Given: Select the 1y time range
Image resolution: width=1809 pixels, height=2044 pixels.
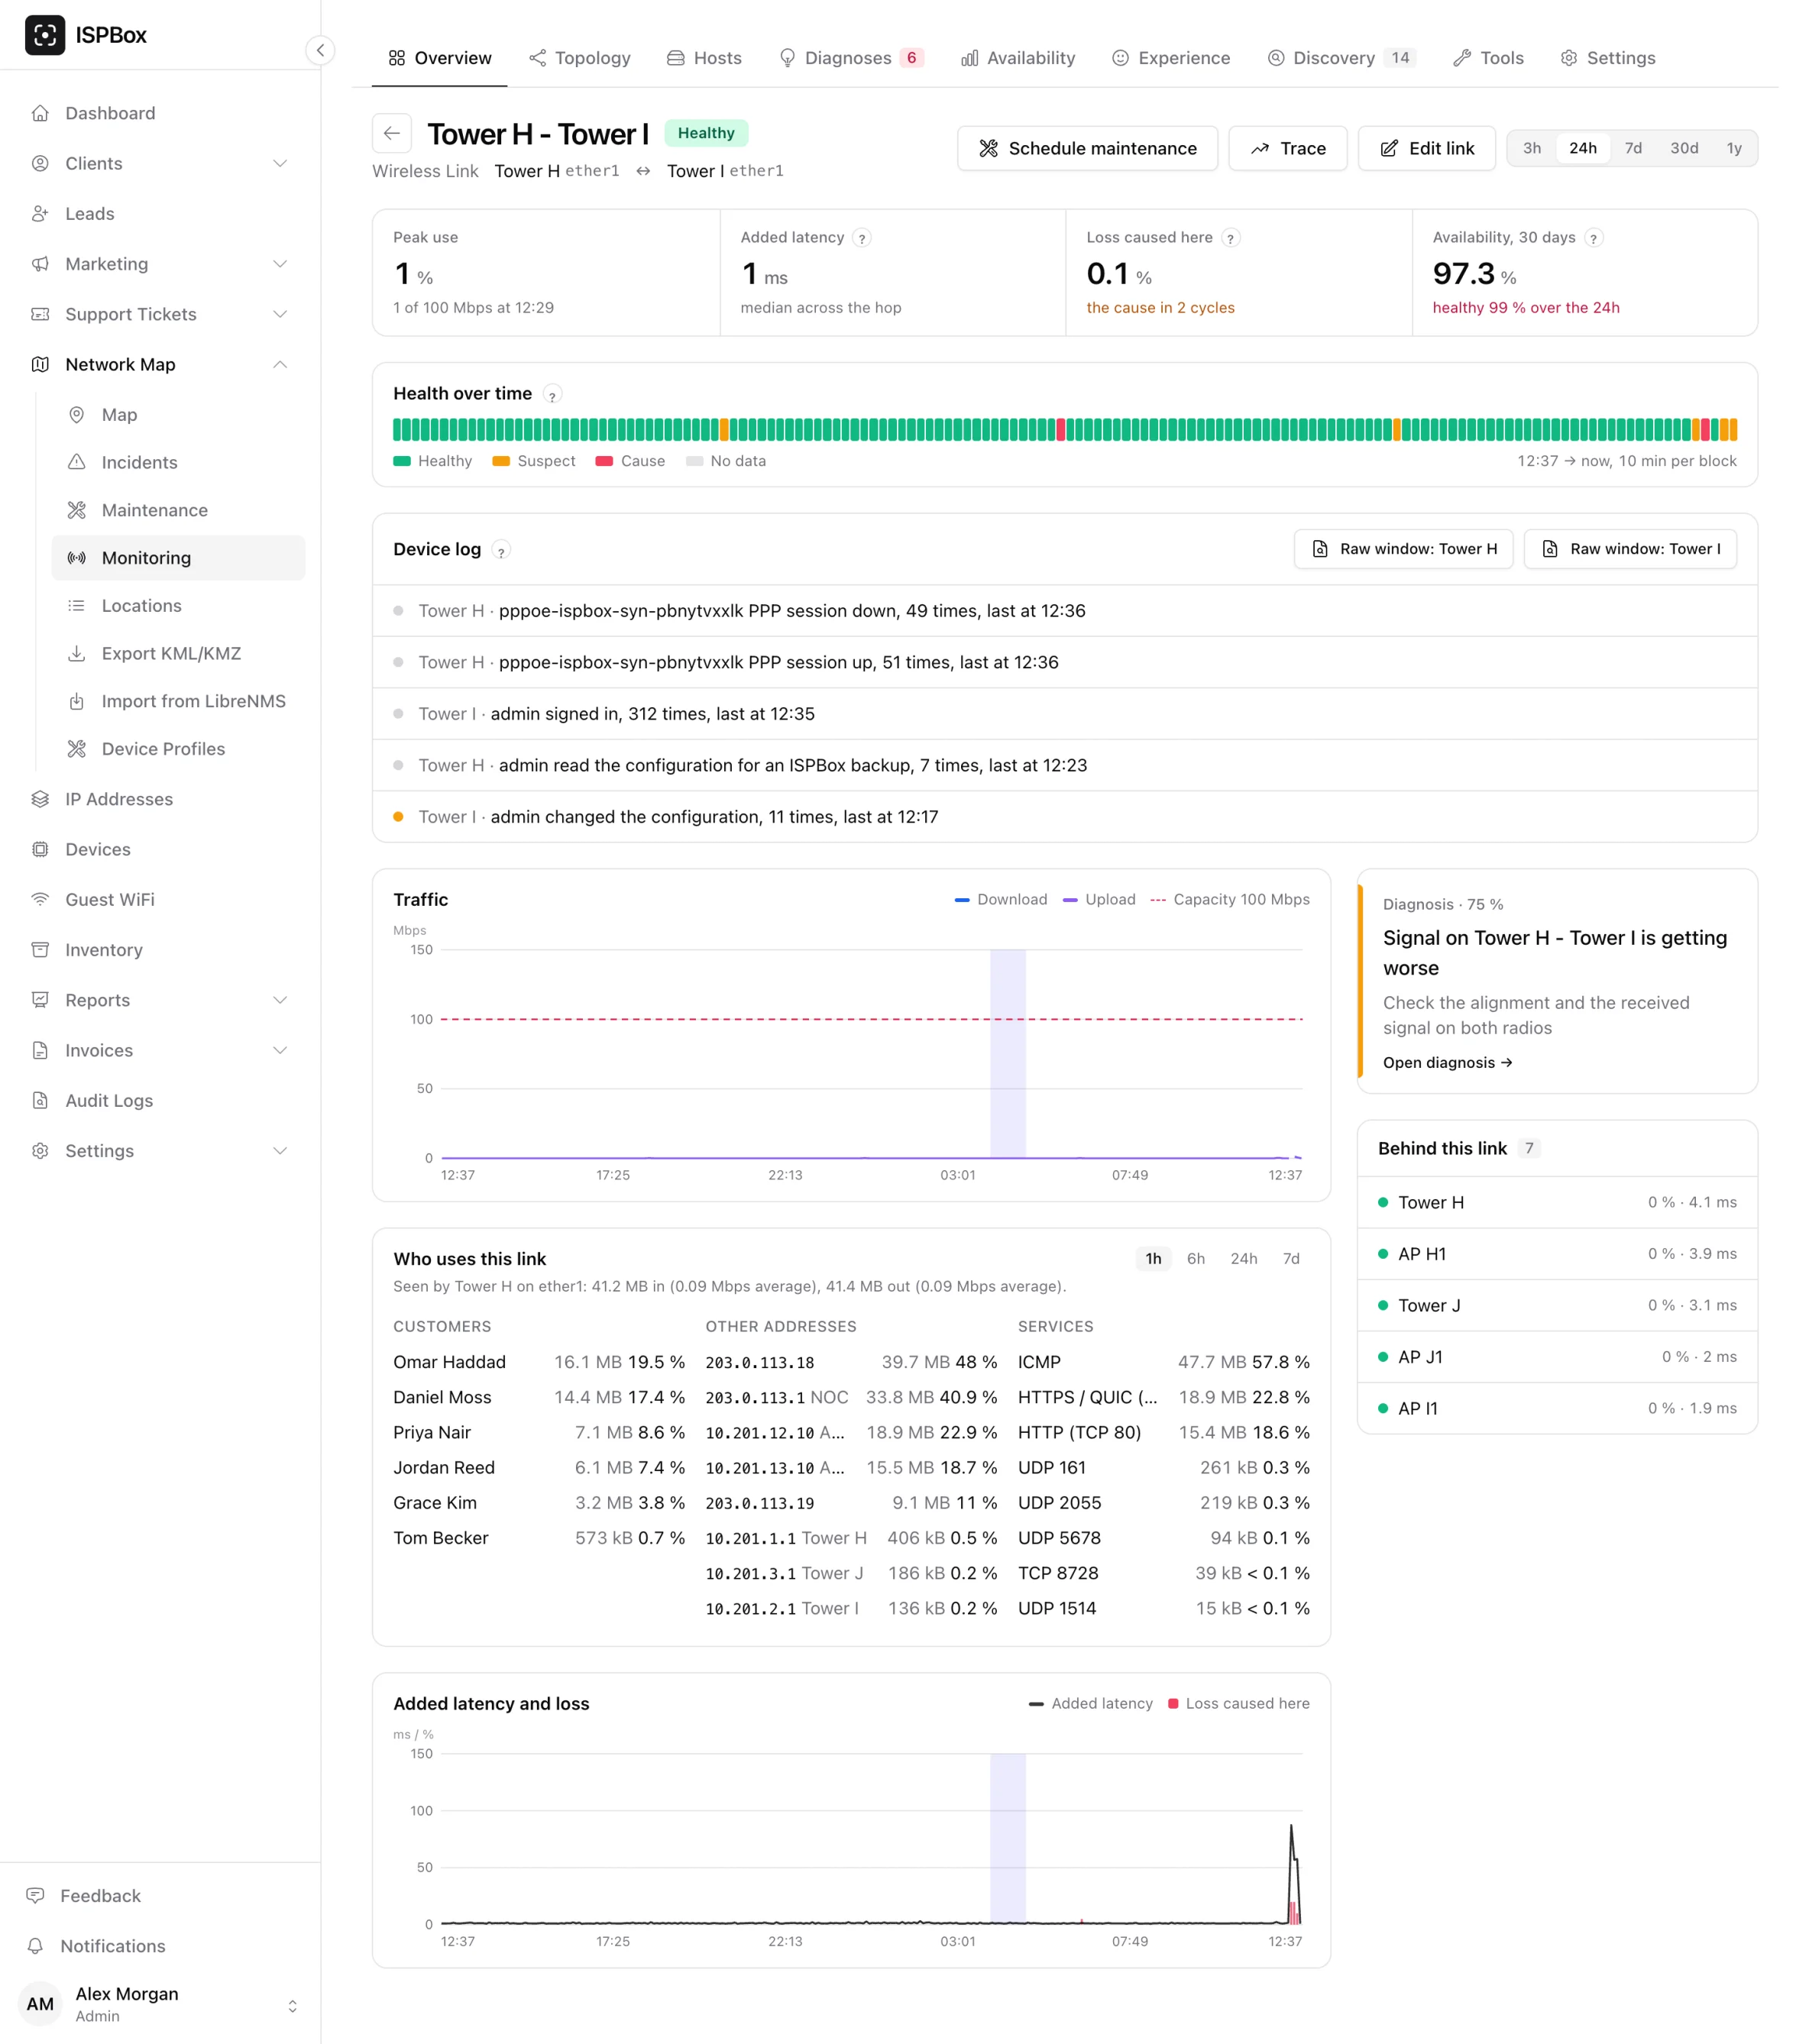Looking at the screenshot, I should click(x=1734, y=148).
